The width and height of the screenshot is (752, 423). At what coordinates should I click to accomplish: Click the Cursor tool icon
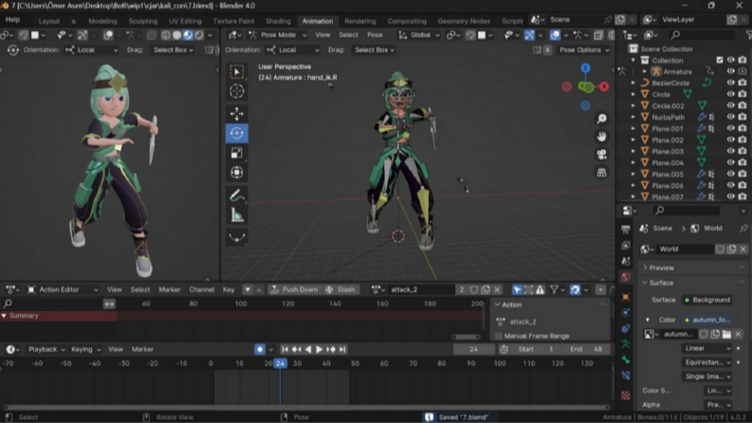[x=236, y=91]
